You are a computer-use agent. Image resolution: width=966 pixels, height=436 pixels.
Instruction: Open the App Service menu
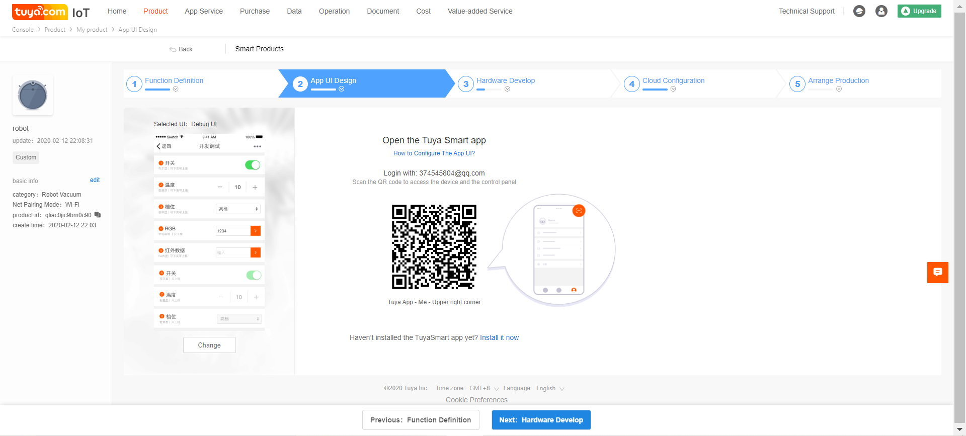204,11
